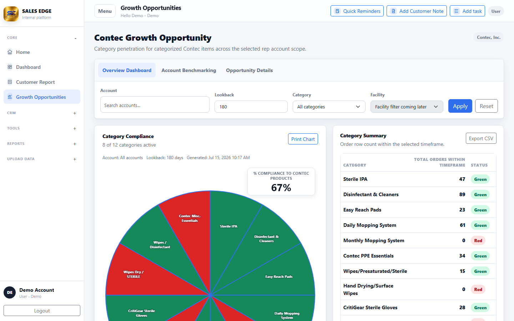This screenshot has width=514, height=321.
Task: Open Growth Opportunities in the sidebar
Action: pos(42,97)
